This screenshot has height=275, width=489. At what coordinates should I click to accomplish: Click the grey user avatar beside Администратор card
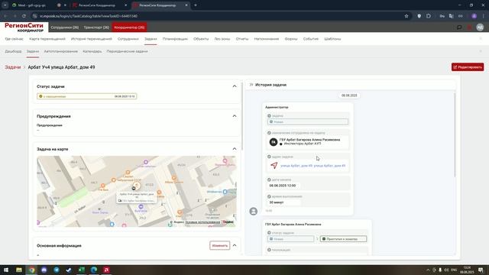click(x=254, y=211)
